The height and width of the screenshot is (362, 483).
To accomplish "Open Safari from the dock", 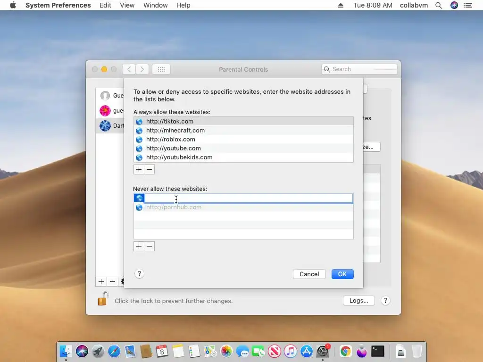I will point(114,351).
